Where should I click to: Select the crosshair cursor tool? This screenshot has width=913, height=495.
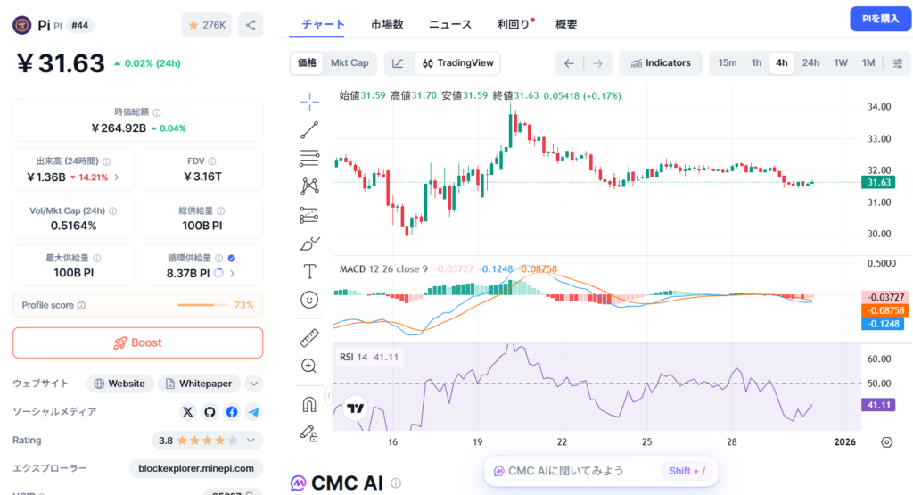(309, 102)
